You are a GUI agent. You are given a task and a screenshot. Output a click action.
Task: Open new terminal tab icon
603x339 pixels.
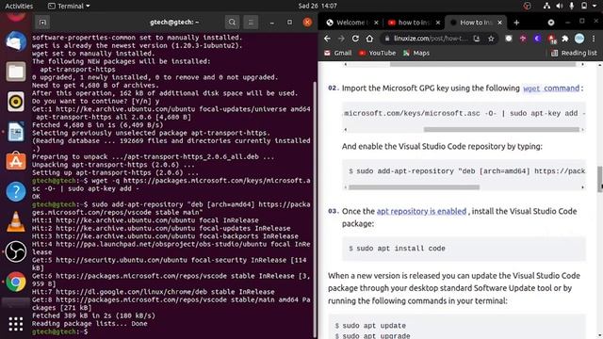[x=42, y=23]
